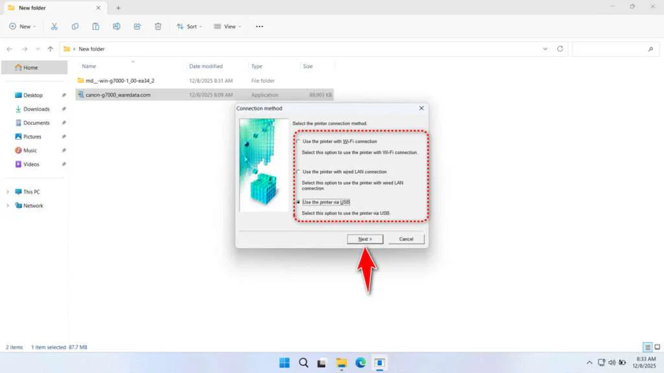This screenshot has height=373, width=664.
Task: Click the Cut icon on toolbar
Action: click(54, 26)
